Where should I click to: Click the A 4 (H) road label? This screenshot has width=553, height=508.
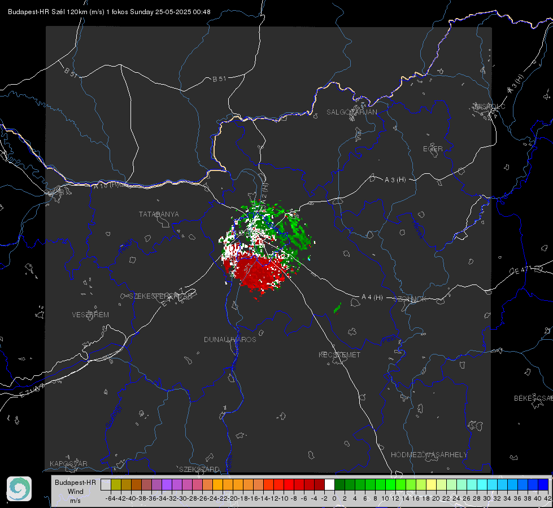coord(372,297)
